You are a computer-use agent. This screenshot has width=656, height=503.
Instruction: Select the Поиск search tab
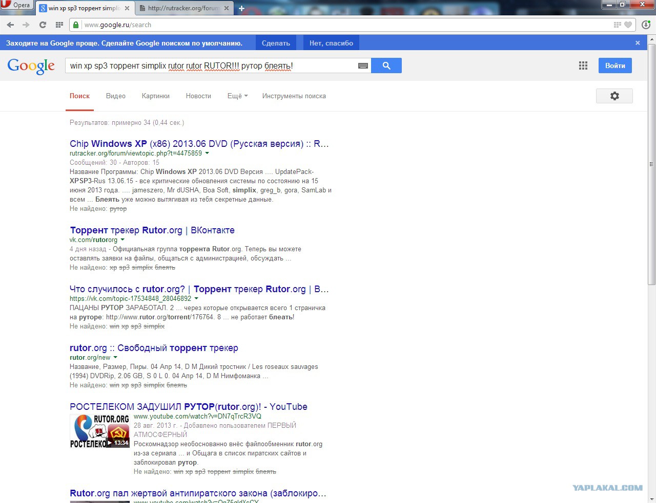coord(79,96)
